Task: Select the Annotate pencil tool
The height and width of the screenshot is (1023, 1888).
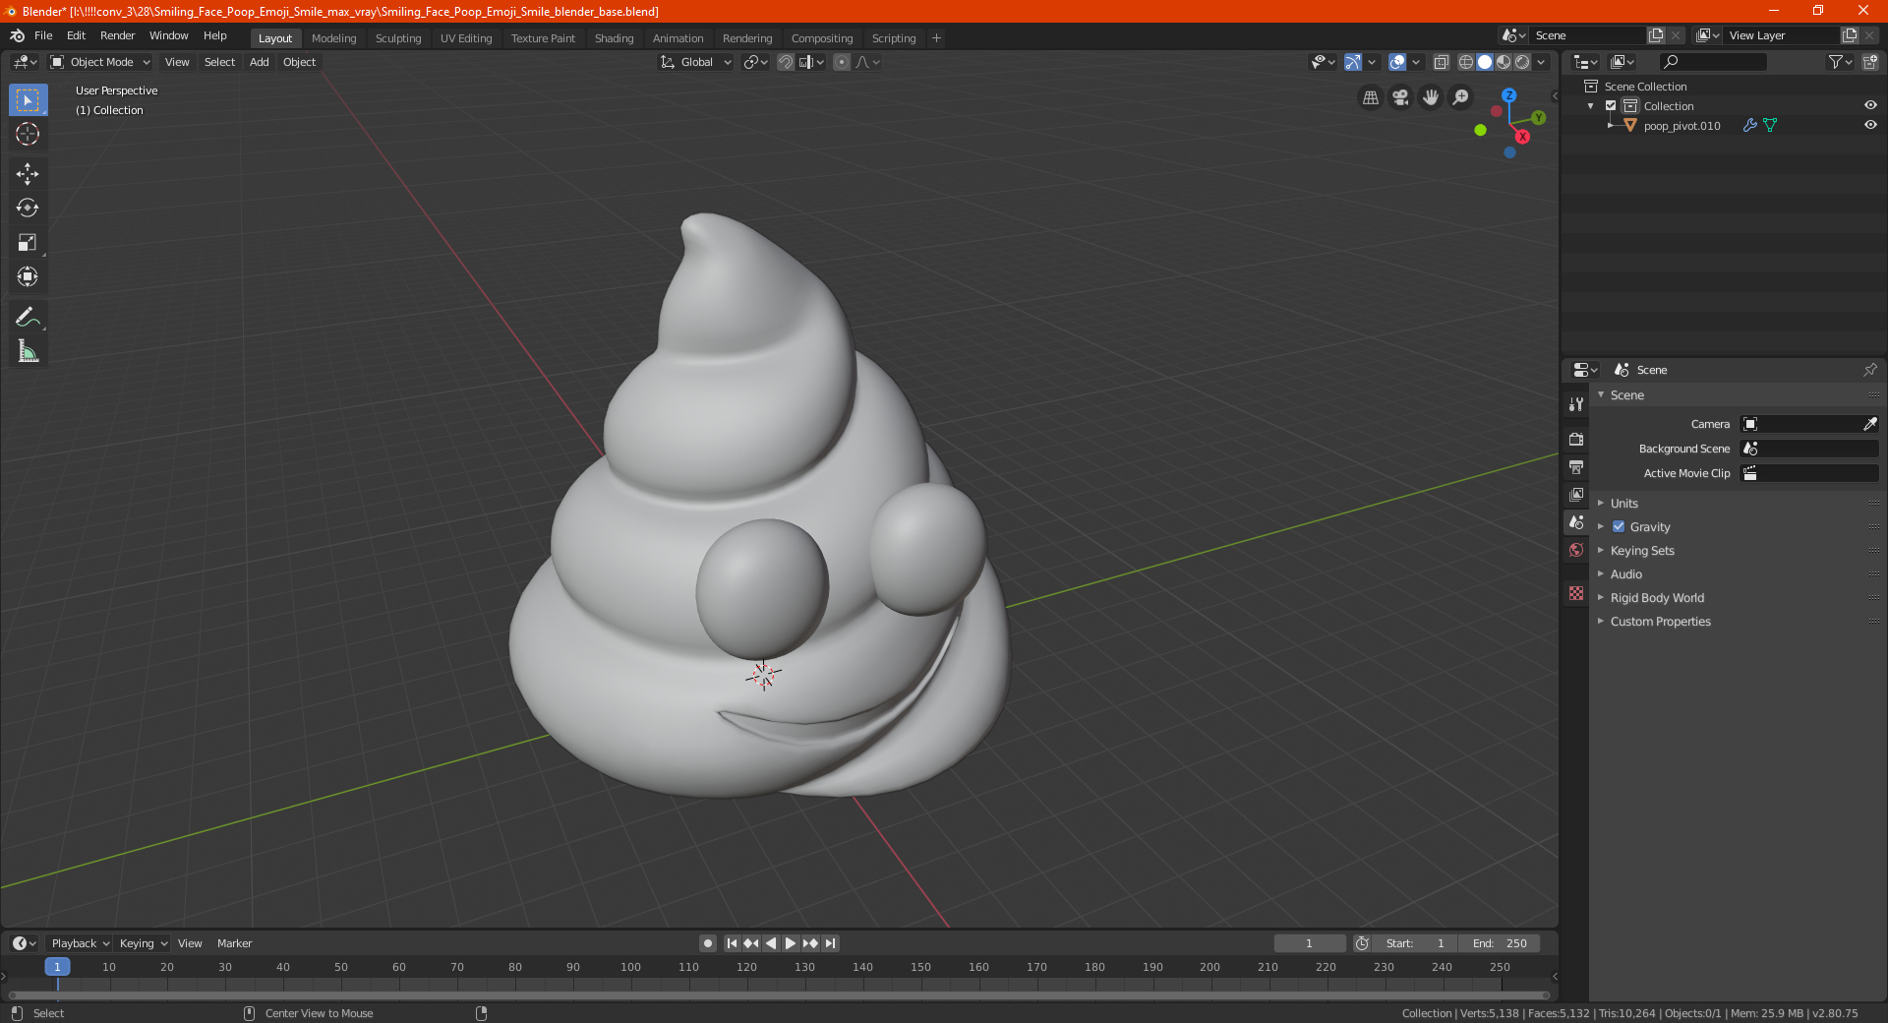Action: [28, 317]
